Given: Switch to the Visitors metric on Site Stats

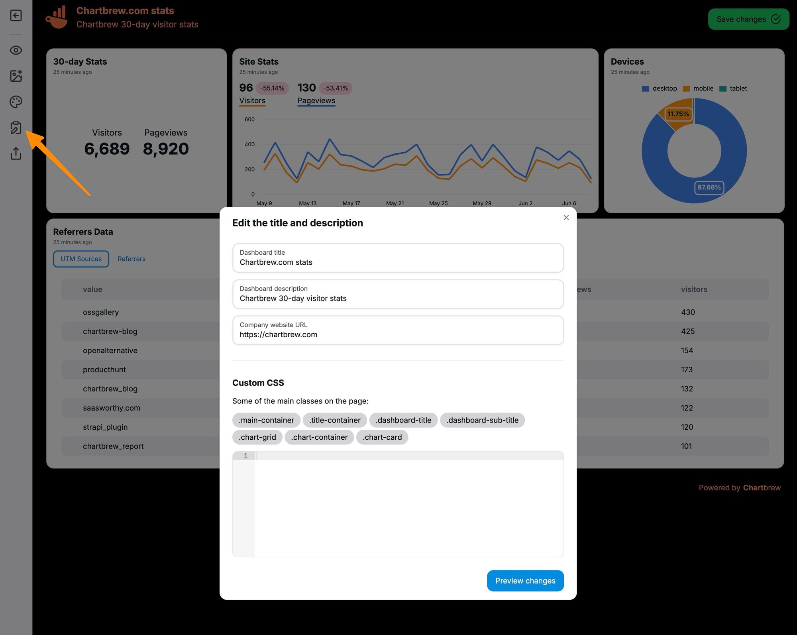Looking at the screenshot, I should click(252, 100).
